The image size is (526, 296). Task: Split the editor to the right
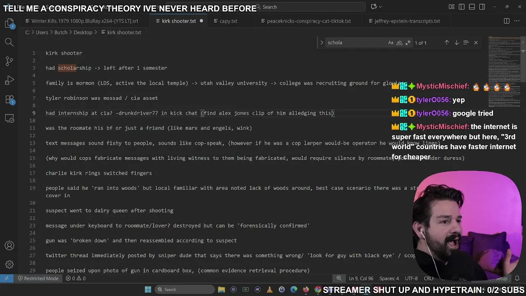[x=507, y=21]
